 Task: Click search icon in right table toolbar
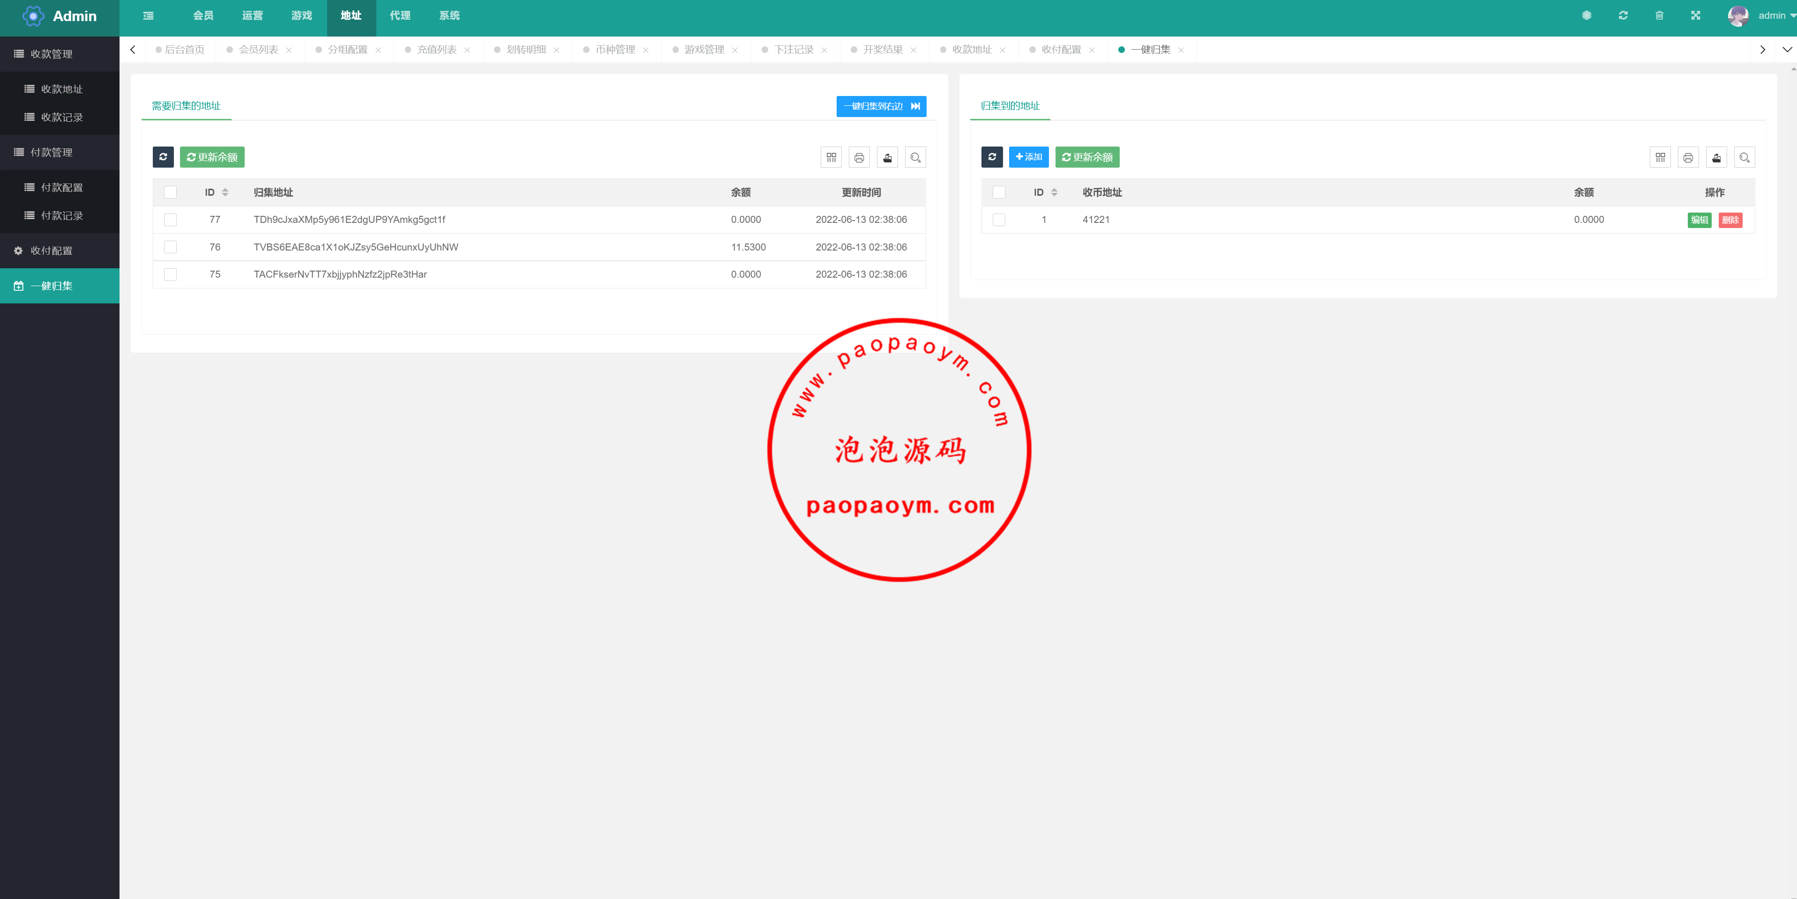(1744, 157)
